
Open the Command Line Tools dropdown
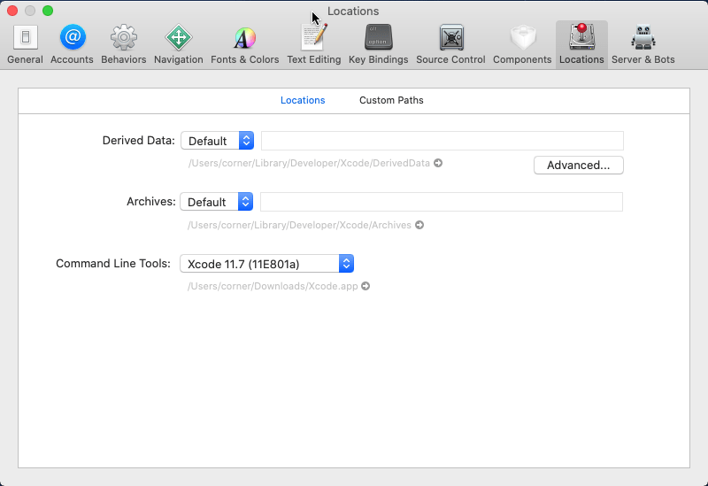[267, 264]
